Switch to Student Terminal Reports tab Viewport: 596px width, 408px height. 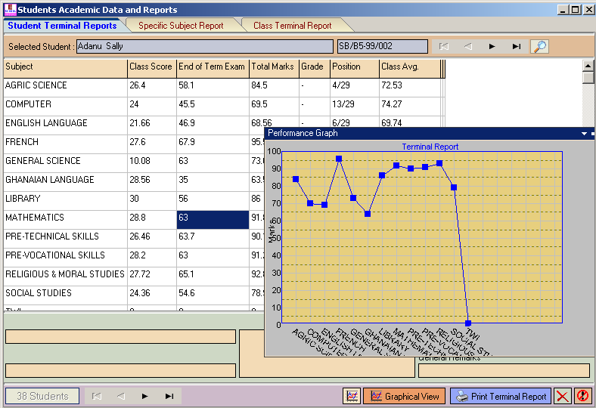coord(62,26)
